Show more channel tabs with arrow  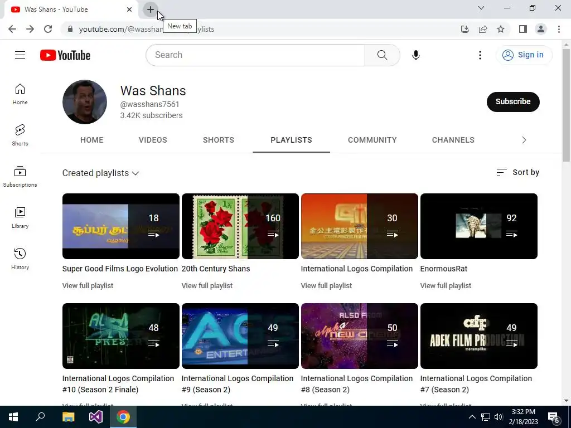524,140
